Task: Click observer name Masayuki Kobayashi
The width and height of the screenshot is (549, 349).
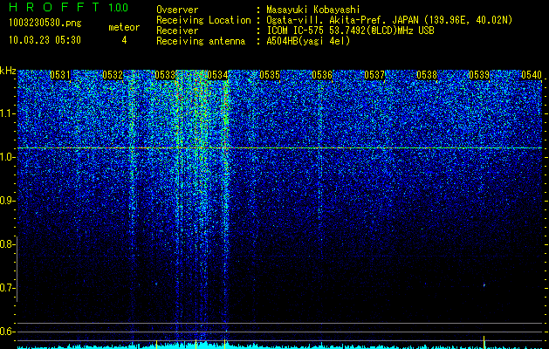Action: pyautogui.click(x=313, y=10)
